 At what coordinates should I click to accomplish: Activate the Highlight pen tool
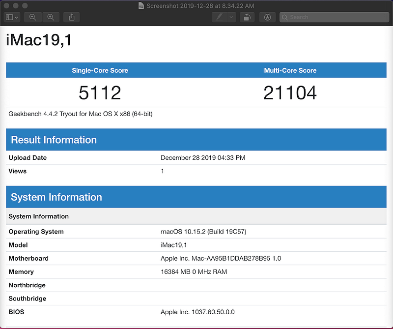(x=219, y=17)
